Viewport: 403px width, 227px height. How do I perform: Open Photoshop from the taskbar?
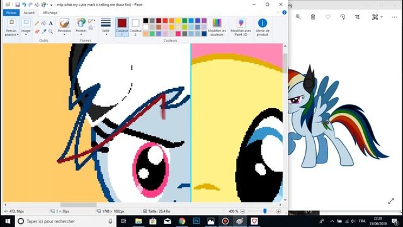[196, 221]
